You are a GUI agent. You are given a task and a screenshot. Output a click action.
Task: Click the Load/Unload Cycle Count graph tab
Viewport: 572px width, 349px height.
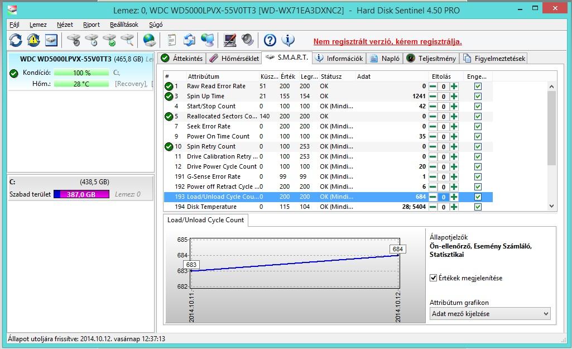[205, 220]
